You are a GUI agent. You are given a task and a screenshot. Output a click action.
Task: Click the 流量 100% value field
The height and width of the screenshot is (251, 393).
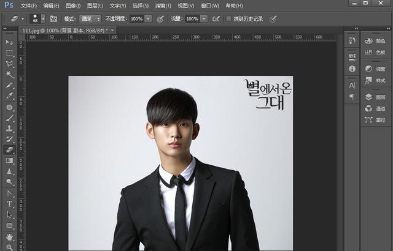pyautogui.click(x=193, y=19)
